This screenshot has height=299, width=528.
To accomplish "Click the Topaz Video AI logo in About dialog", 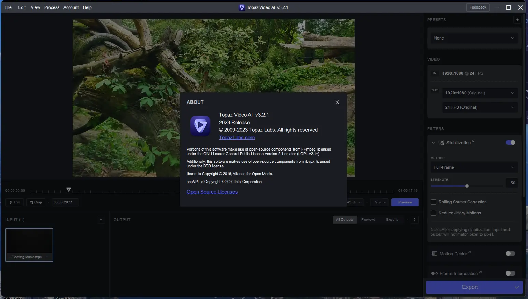I will tap(200, 126).
